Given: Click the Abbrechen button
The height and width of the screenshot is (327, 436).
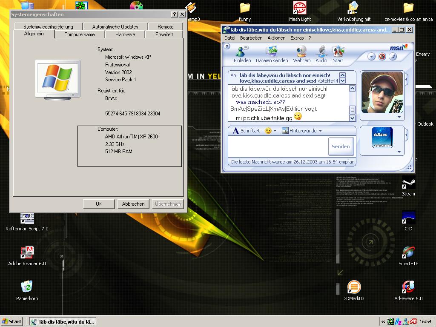Looking at the screenshot, I should pyautogui.click(x=133, y=204).
